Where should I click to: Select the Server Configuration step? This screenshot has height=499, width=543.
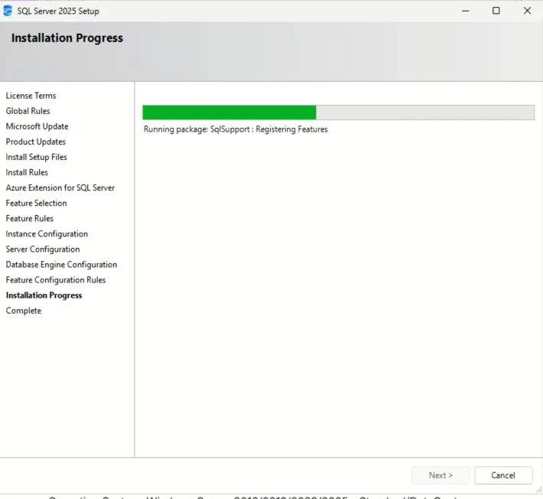coord(43,249)
